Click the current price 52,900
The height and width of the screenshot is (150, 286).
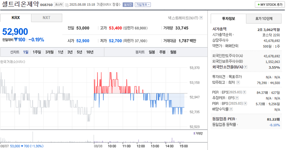click(x=15, y=32)
